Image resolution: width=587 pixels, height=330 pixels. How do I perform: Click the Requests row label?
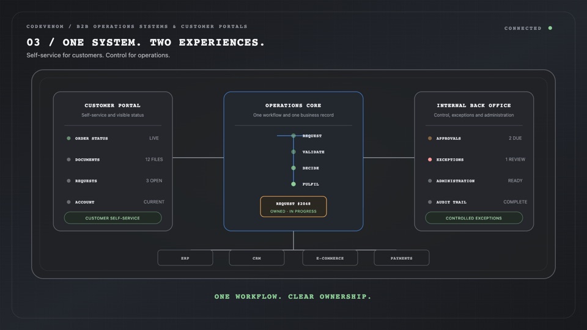pyautogui.click(x=86, y=181)
